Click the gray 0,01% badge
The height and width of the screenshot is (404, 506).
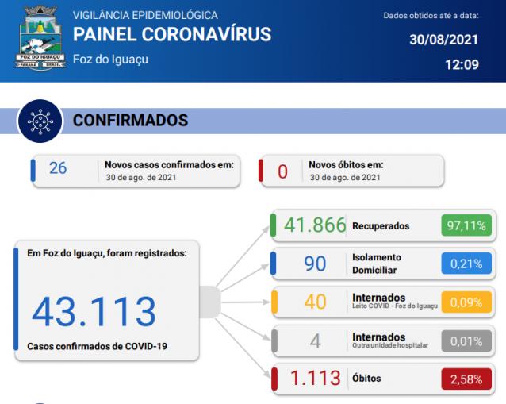[x=466, y=341]
